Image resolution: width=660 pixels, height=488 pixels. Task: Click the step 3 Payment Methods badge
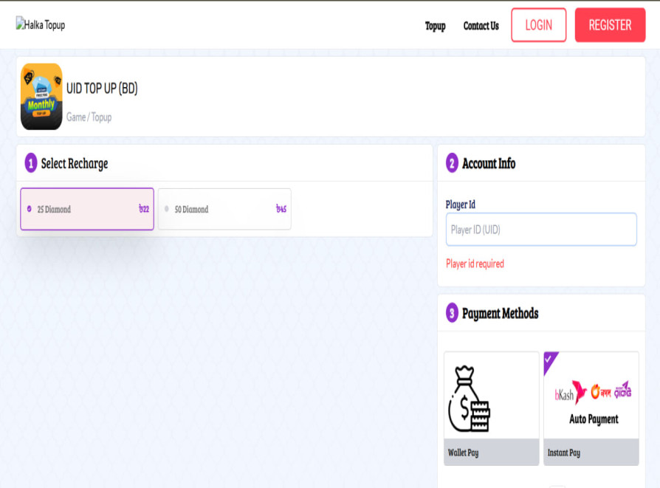click(452, 313)
